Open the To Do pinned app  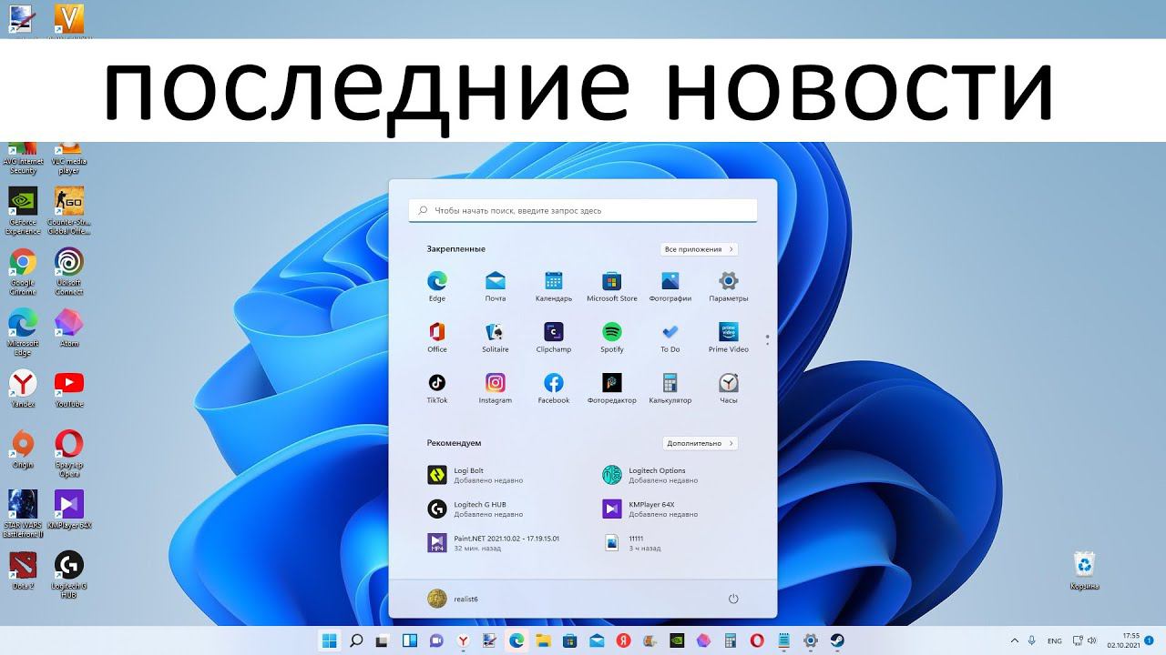670,337
